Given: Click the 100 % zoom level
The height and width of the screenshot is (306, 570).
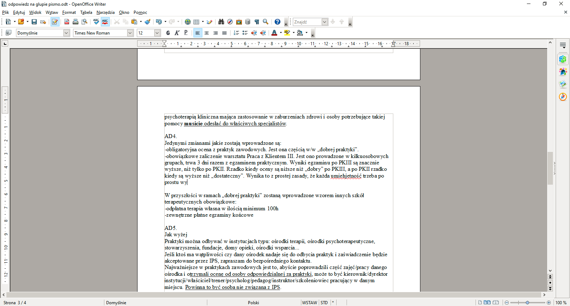Looking at the screenshot, I should point(561,303).
